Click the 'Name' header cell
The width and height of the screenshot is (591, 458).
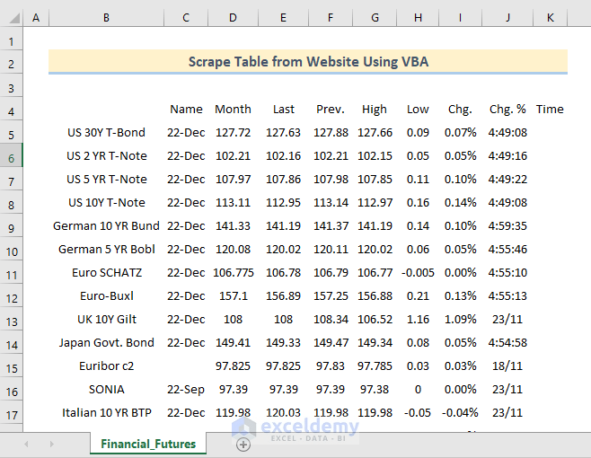pyautogui.click(x=186, y=109)
